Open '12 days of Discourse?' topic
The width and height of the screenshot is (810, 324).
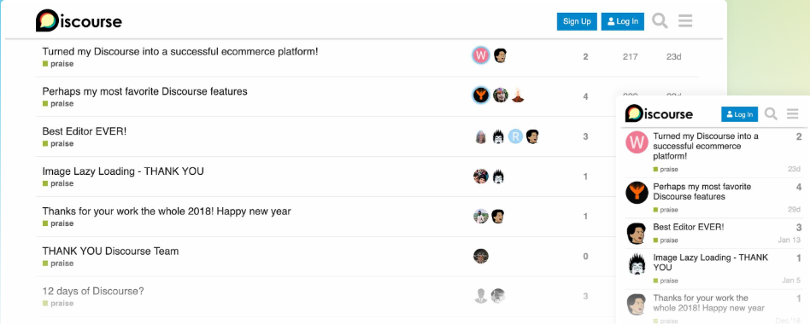tap(93, 291)
